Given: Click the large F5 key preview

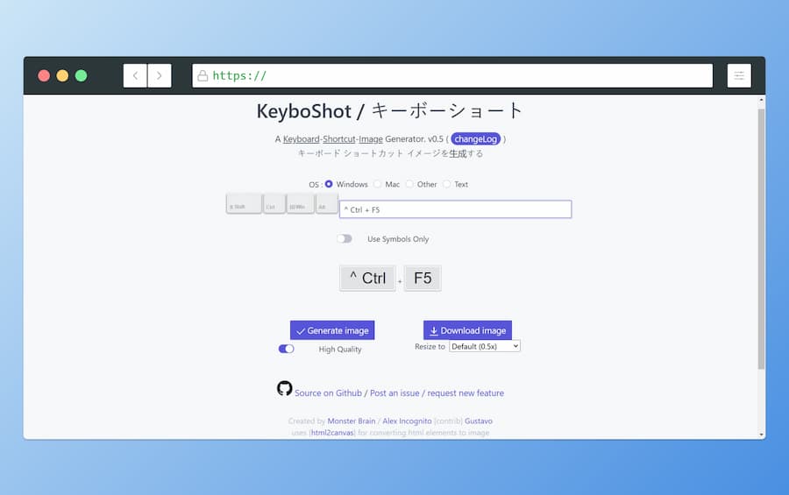Looking at the screenshot, I should pos(423,278).
